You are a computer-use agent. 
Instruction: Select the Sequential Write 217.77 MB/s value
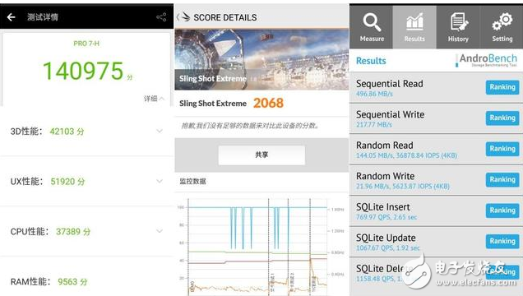[x=374, y=125]
